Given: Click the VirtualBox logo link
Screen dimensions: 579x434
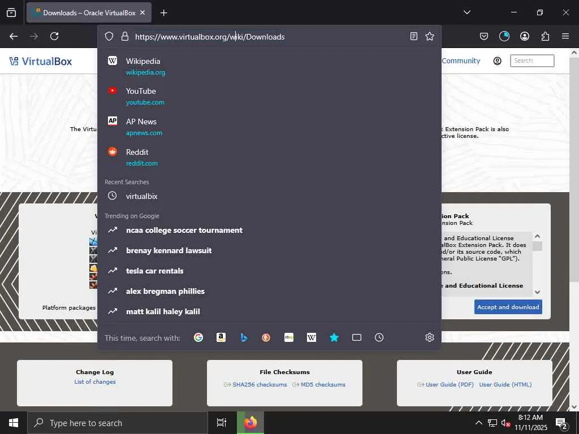Looking at the screenshot, I should tap(41, 61).
